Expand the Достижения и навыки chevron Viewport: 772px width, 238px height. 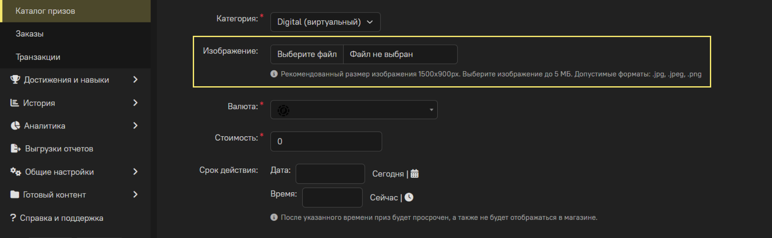135,79
